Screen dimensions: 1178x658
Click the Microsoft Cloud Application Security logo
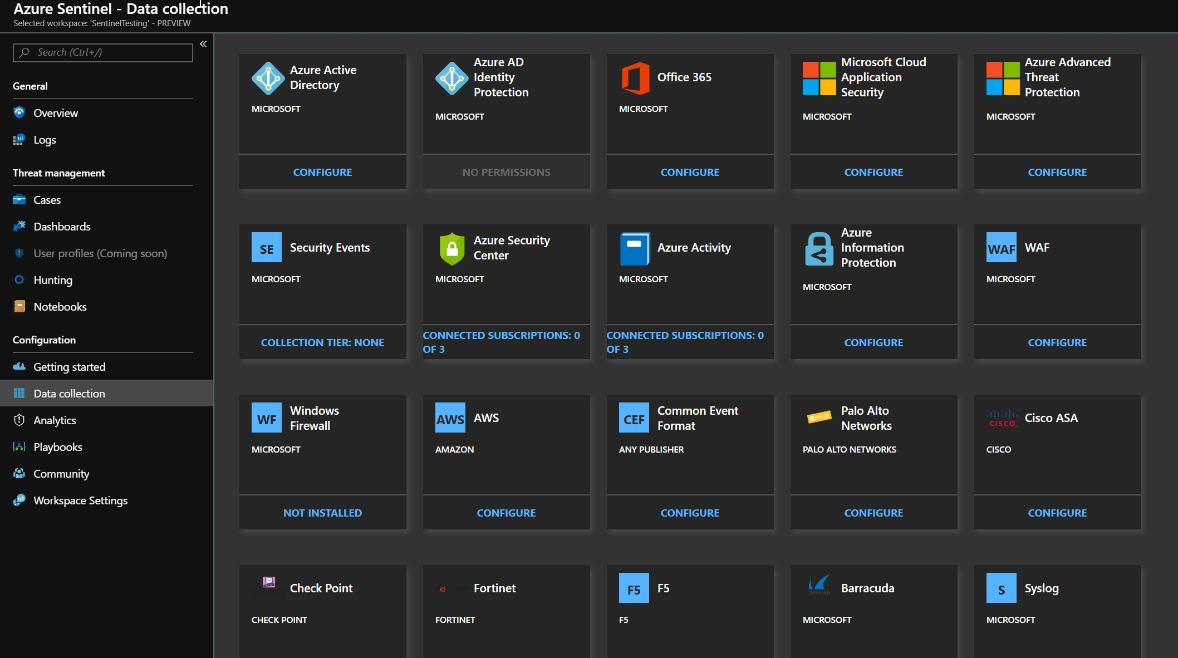click(819, 78)
